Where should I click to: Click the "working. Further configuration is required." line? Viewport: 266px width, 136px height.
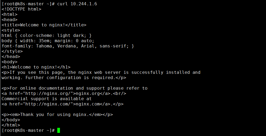[64, 77]
